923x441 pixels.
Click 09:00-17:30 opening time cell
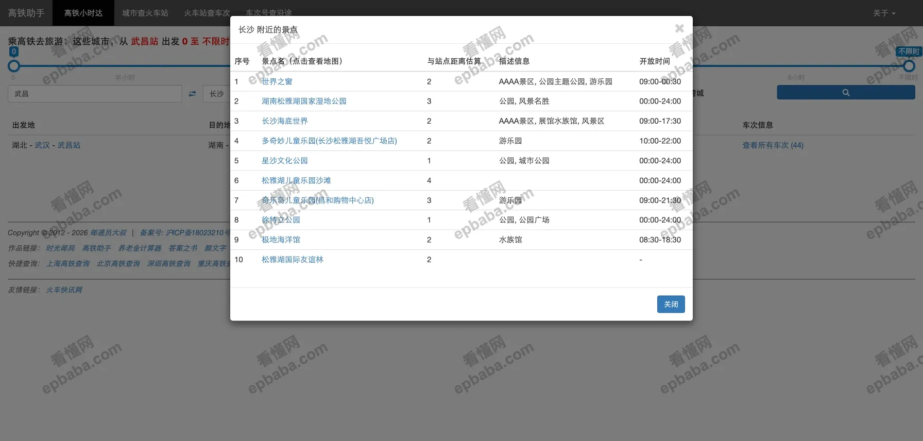point(660,121)
